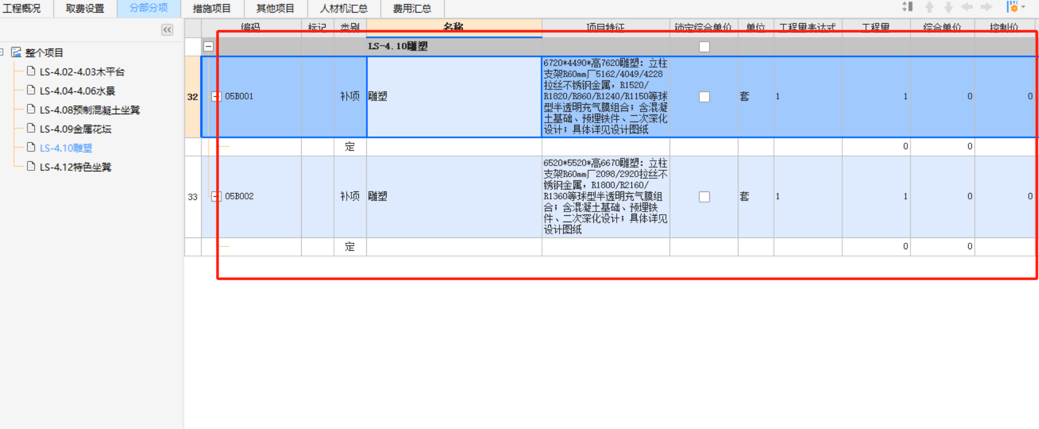Click the 控制价 column header

coord(1005,28)
